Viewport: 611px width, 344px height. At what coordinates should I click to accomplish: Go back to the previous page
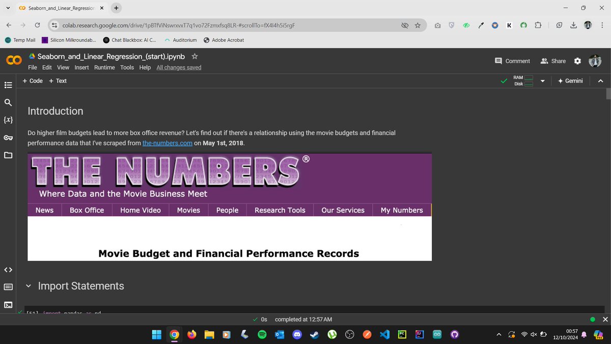(x=9, y=25)
